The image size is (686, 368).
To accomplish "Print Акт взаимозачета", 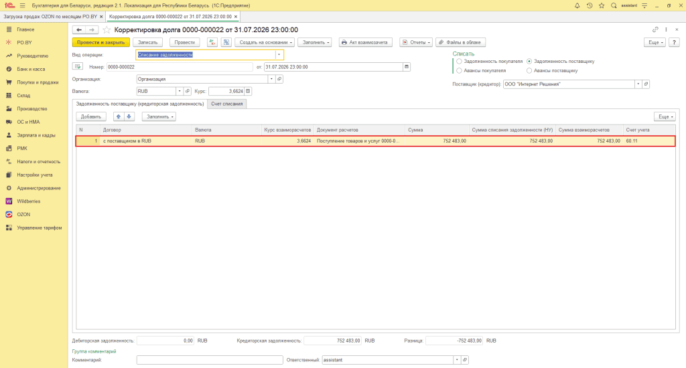I will coord(365,42).
